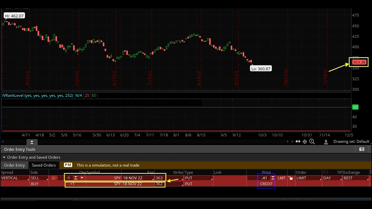372x209 pixels.
Task: Click the IVRankLevel study label
Action: [38, 95]
